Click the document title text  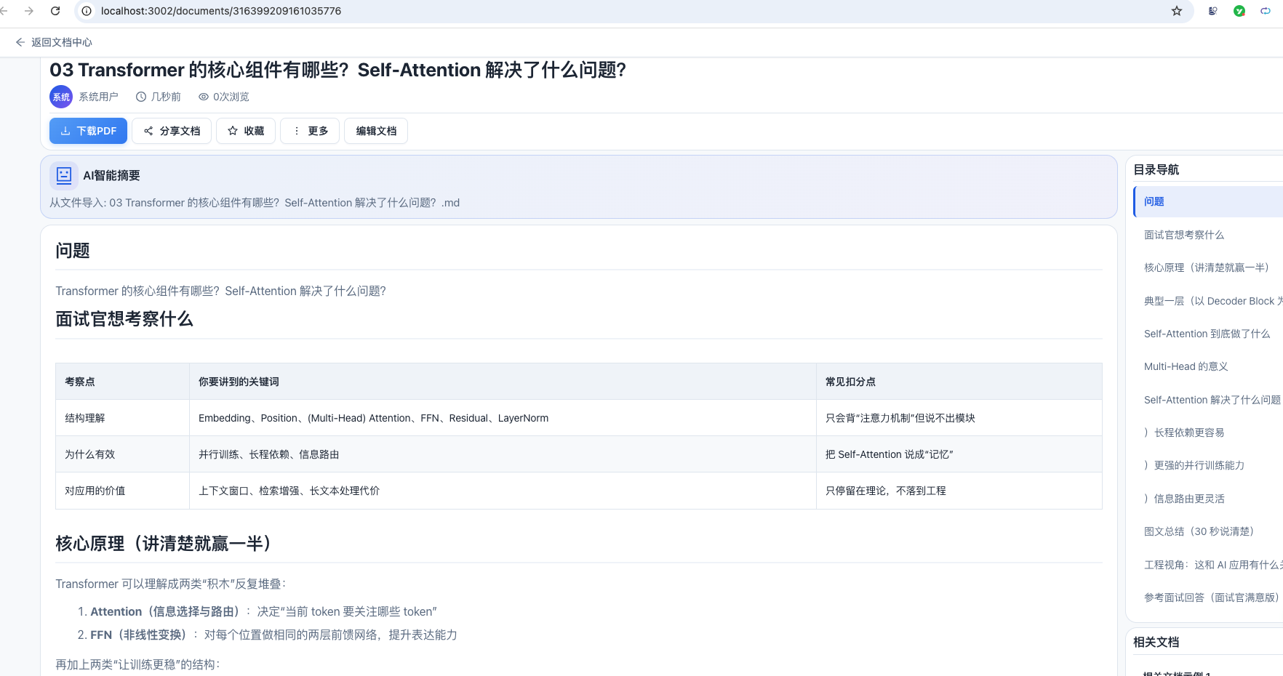(337, 70)
